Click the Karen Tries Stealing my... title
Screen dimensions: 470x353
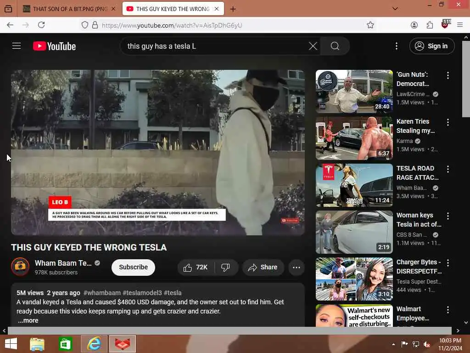pyautogui.click(x=415, y=126)
